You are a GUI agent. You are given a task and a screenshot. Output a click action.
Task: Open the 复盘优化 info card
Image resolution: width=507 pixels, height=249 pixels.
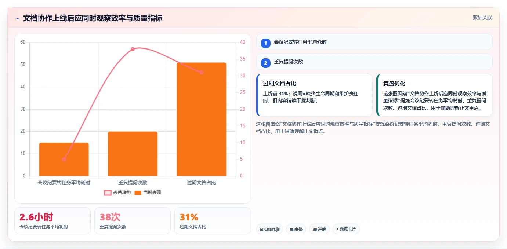[434, 95]
